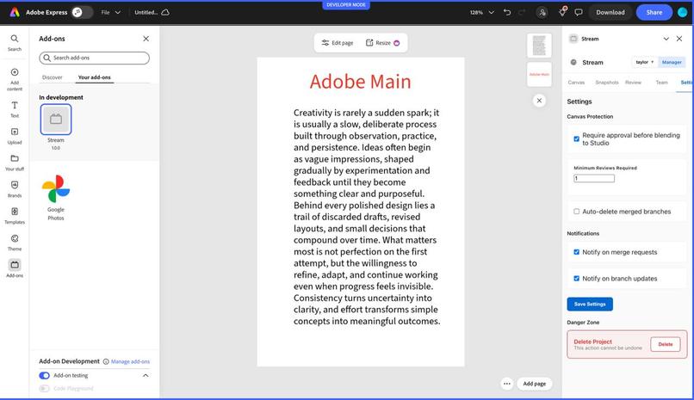Select the first page thumbnail with text
Viewport: 694px width, 400px height.
[x=539, y=46]
